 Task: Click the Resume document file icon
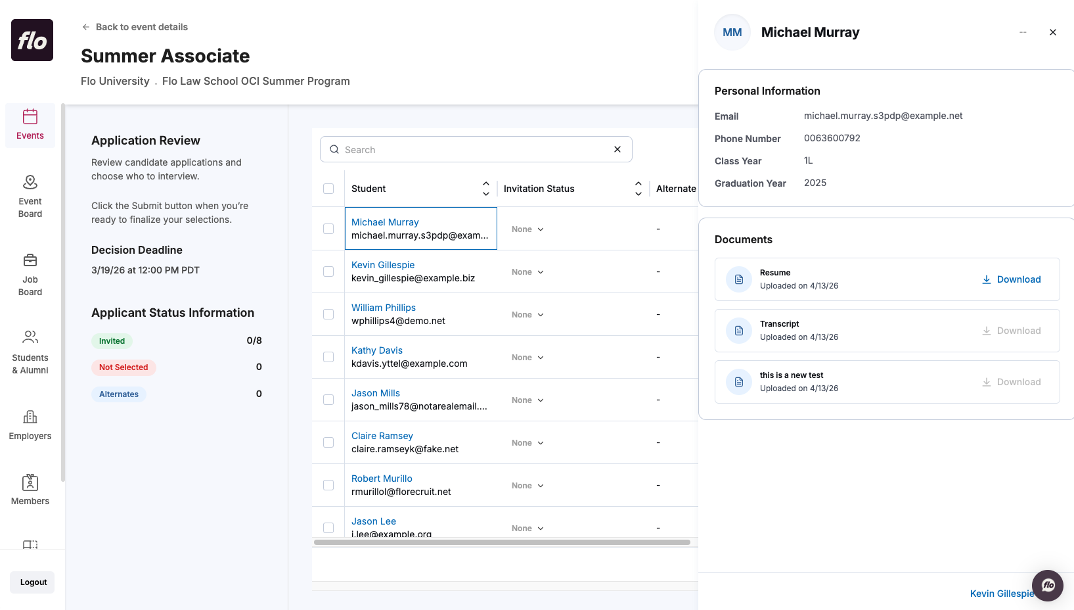point(739,279)
